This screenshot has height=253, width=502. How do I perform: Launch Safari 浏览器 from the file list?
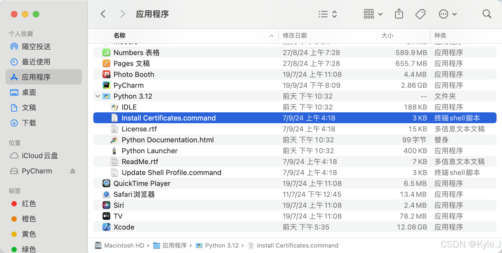[134, 194]
